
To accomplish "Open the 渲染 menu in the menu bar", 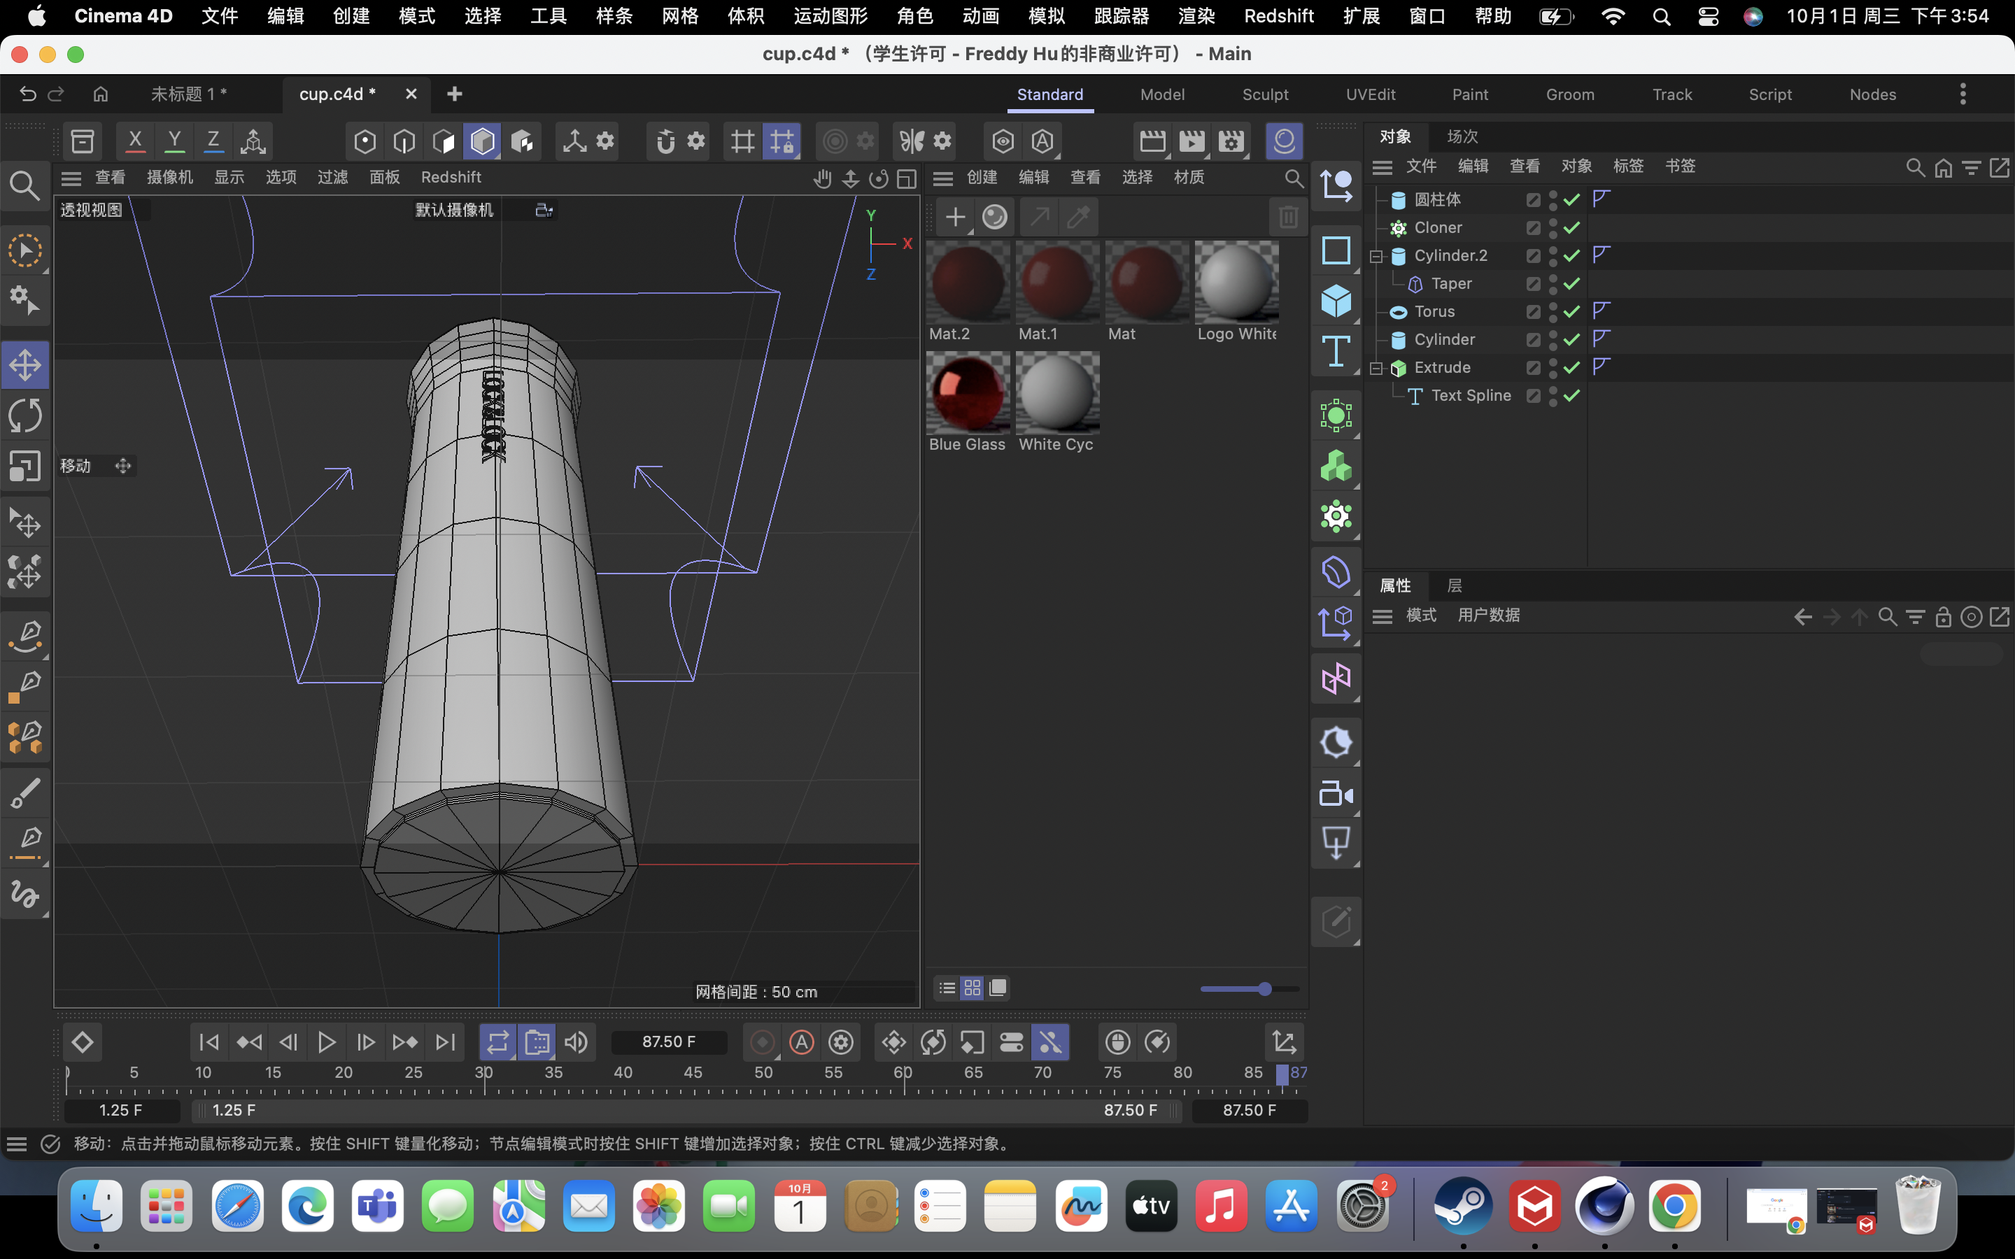I will click(x=1196, y=16).
